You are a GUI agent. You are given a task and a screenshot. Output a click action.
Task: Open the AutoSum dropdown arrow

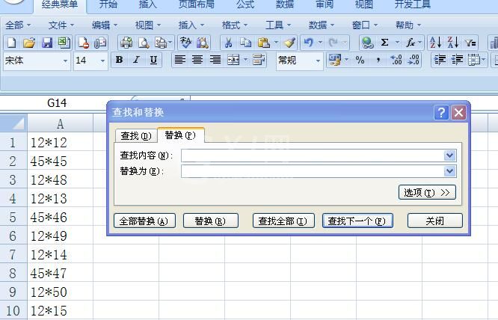pos(397,43)
